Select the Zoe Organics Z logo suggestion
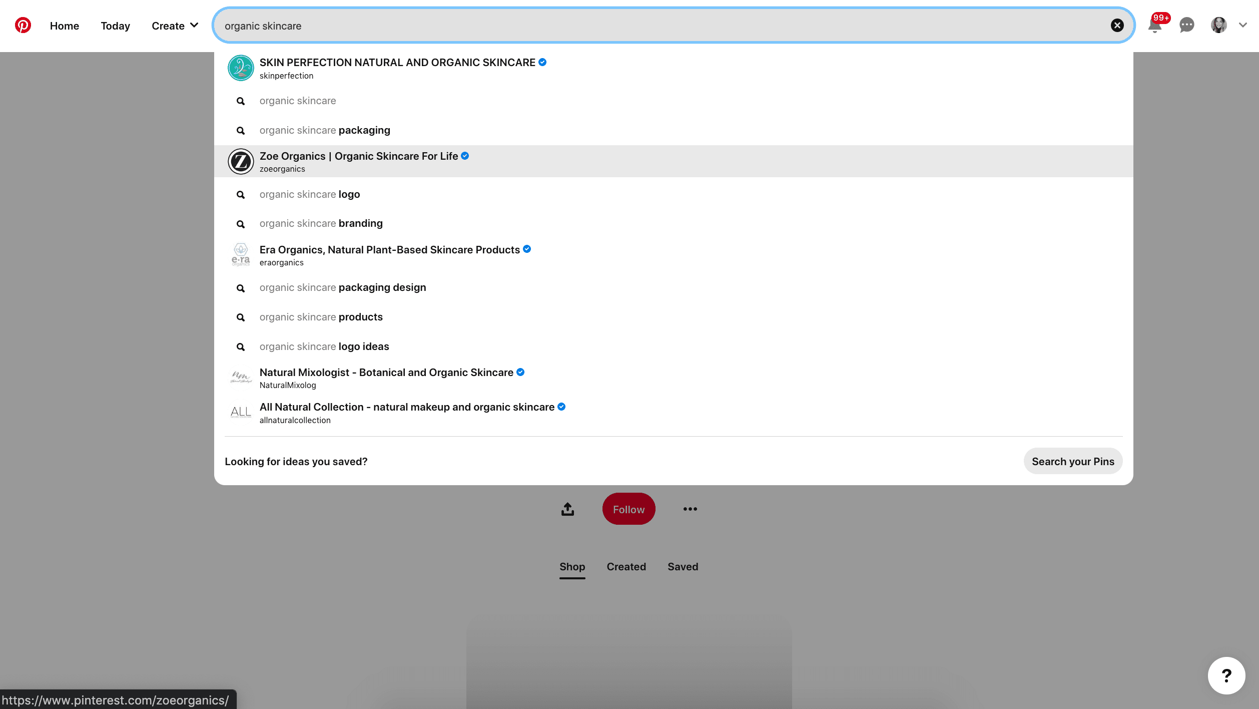 (241, 162)
